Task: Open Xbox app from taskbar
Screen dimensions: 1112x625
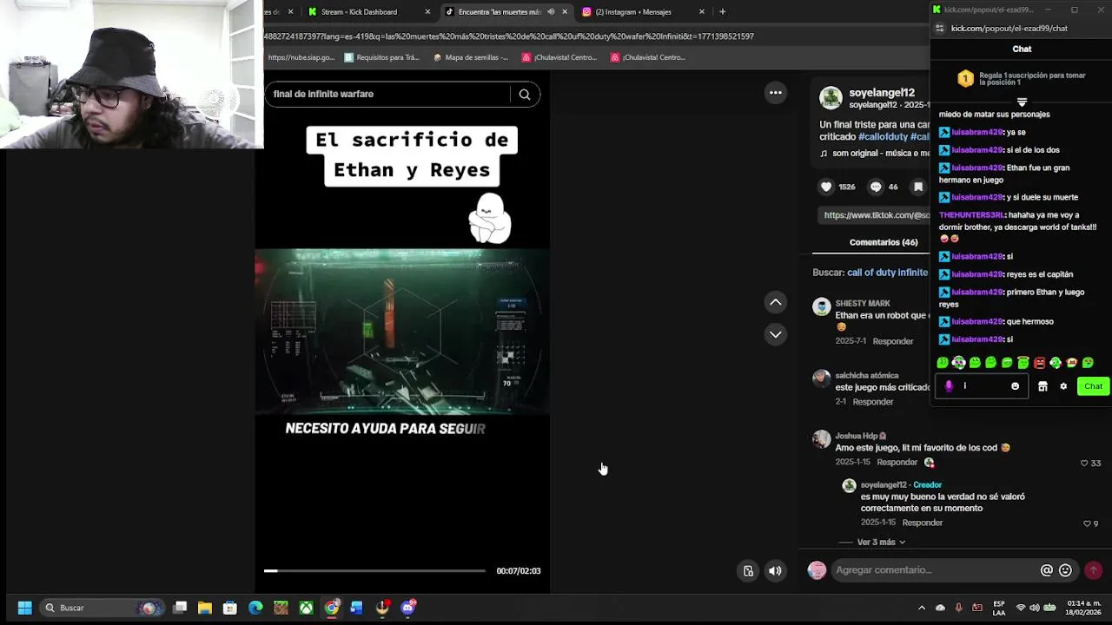Action: pyautogui.click(x=306, y=608)
